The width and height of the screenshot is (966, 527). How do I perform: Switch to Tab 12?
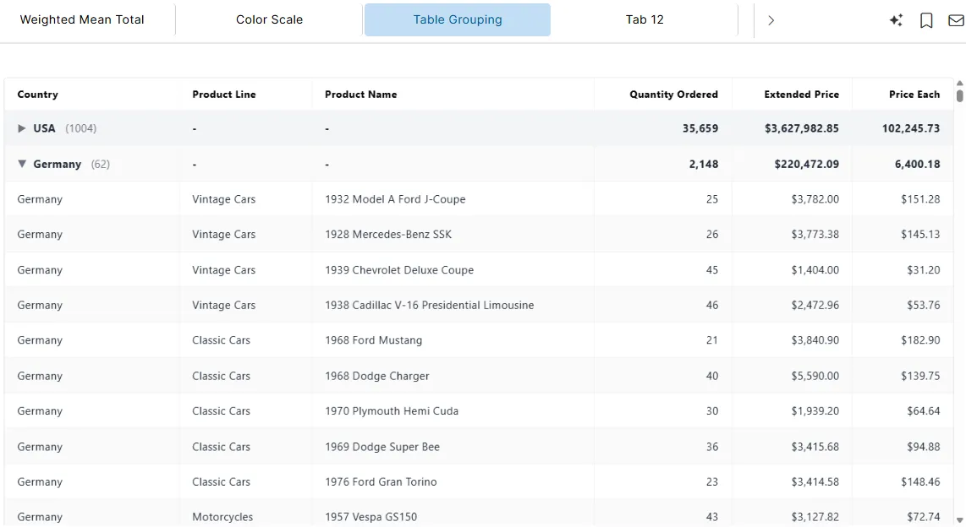pos(645,19)
